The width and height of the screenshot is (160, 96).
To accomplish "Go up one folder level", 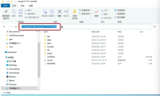I will [16, 27].
